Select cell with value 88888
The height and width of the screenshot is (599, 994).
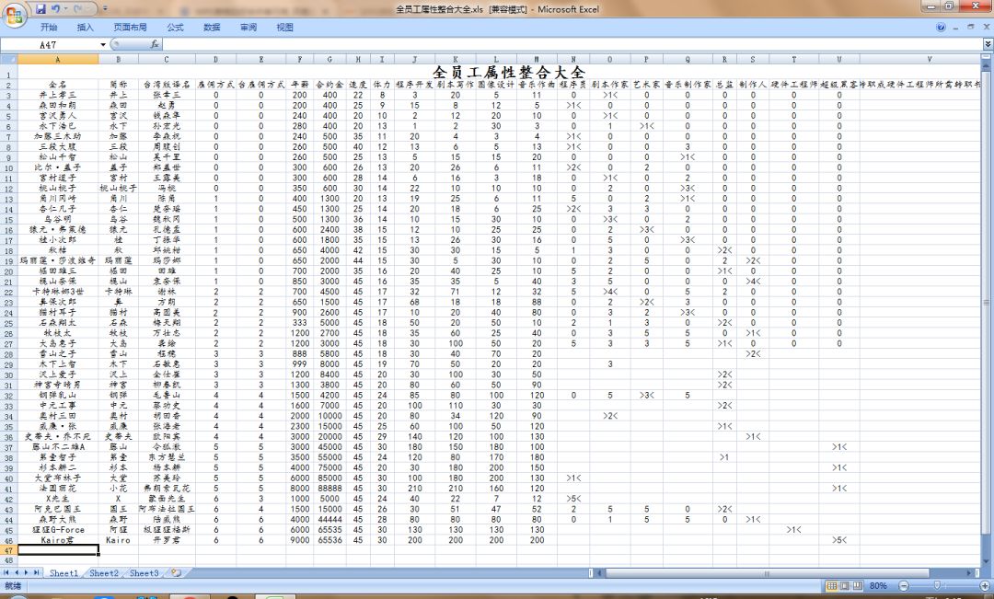(x=329, y=488)
